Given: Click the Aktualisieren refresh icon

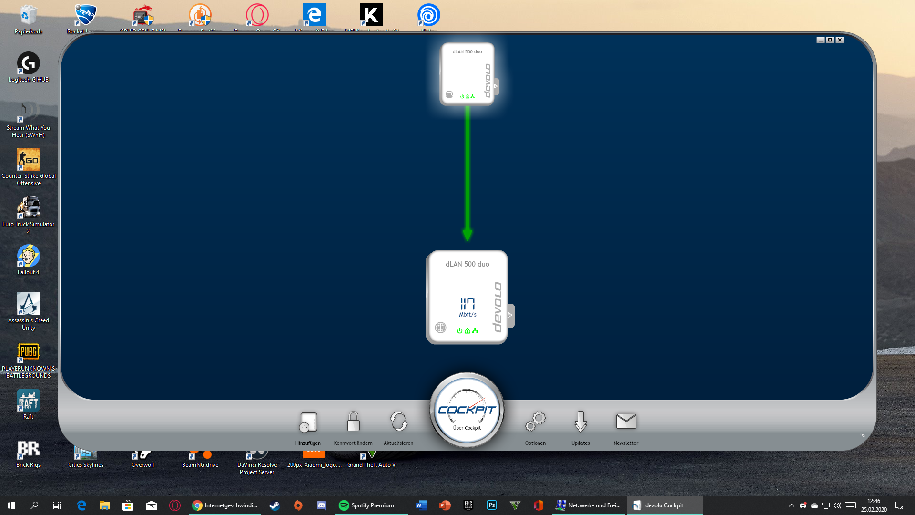Looking at the screenshot, I should (398, 422).
